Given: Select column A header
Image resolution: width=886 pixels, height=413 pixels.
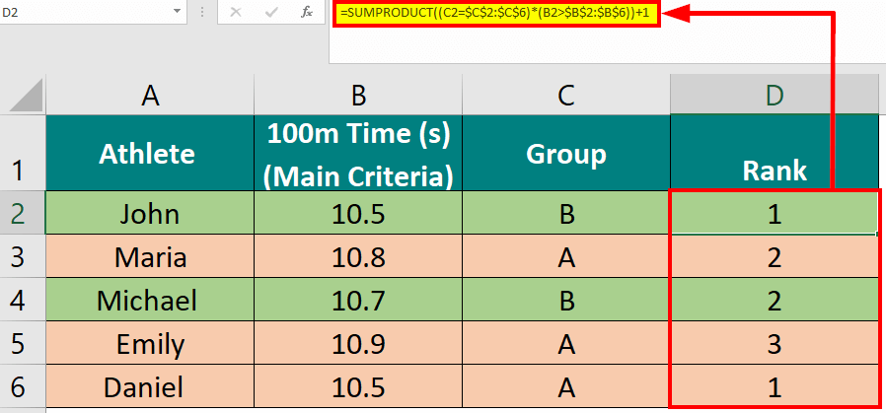Looking at the screenshot, I should 150,95.
